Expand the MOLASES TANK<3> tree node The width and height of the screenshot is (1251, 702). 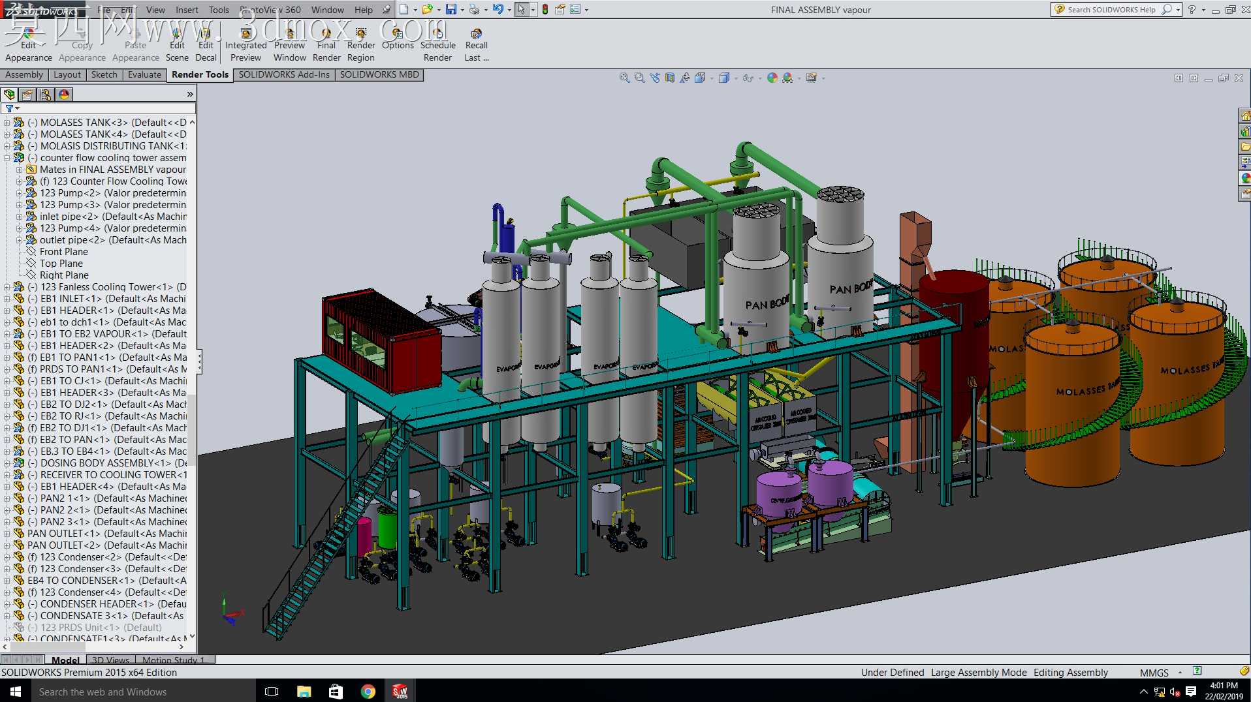coord(7,123)
